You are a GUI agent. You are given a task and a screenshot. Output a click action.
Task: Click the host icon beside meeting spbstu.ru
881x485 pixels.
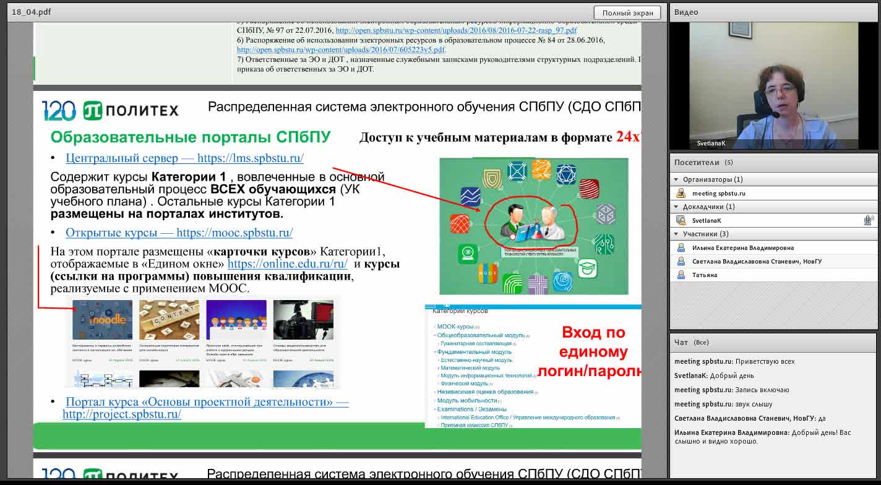tap(681, 193)
